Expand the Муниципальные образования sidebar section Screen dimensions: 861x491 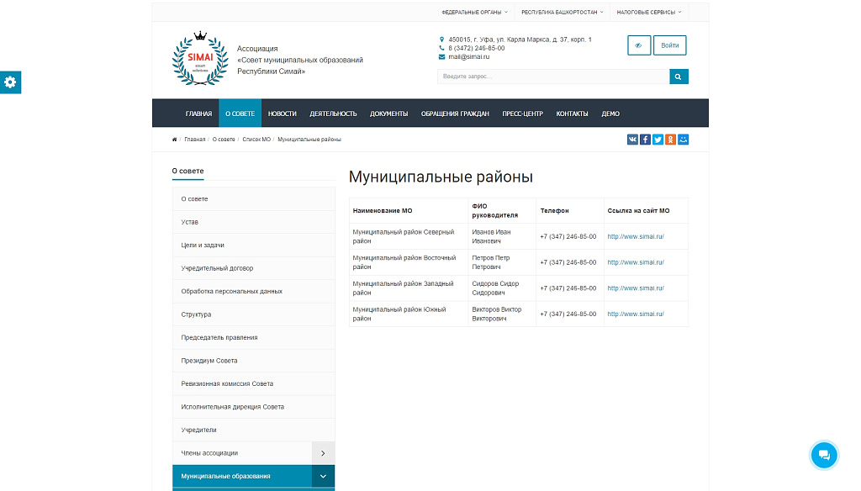[x=323, y=475]
